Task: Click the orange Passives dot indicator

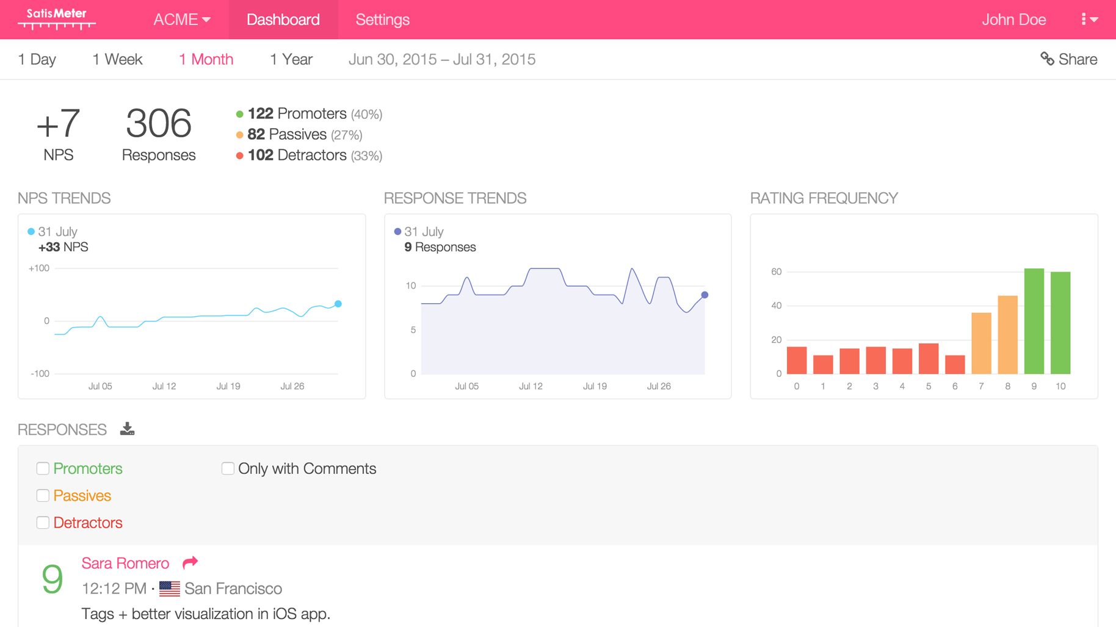Action: [239, 134]
